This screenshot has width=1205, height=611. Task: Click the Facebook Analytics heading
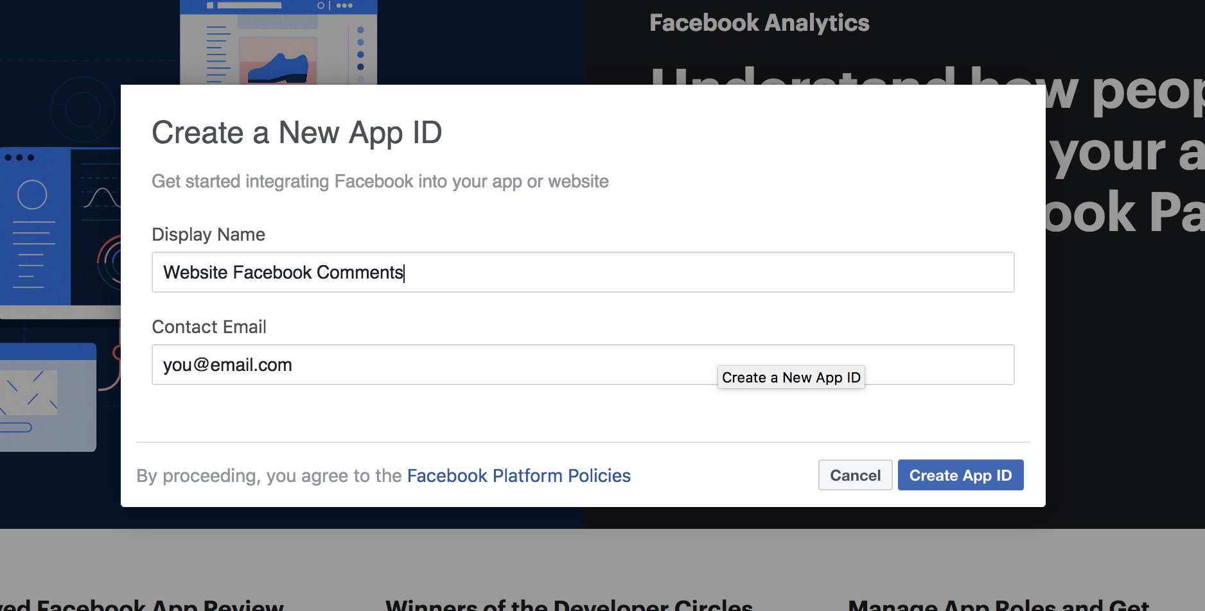click(759, 23)
